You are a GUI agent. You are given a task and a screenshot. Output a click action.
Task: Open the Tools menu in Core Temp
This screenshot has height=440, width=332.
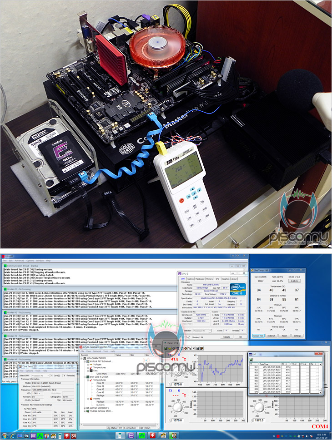coord(38,371)
